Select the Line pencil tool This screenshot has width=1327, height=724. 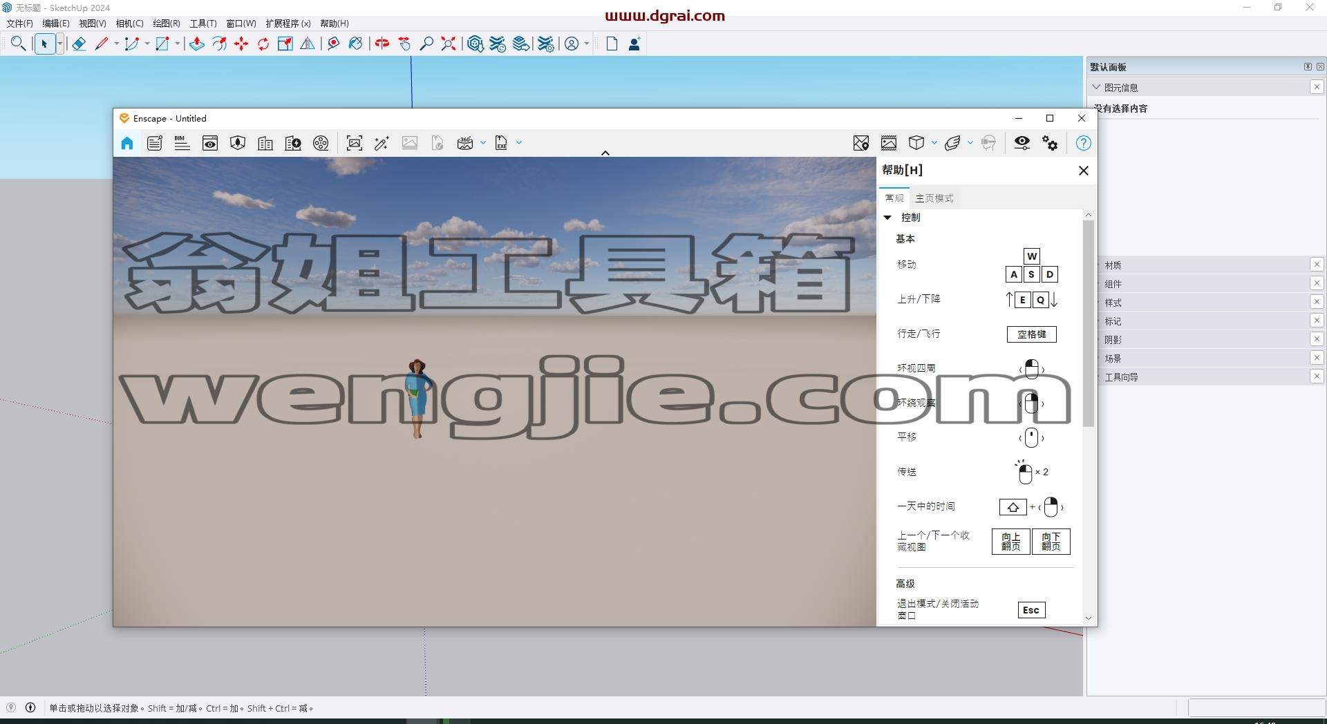101,44
